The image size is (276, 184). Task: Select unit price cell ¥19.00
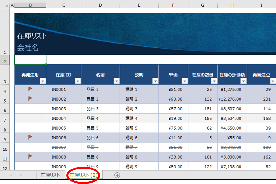click(173, 119)
